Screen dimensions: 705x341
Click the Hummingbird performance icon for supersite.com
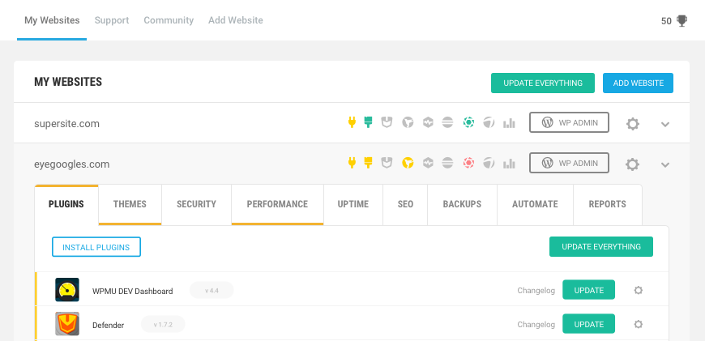click(408, 122)
